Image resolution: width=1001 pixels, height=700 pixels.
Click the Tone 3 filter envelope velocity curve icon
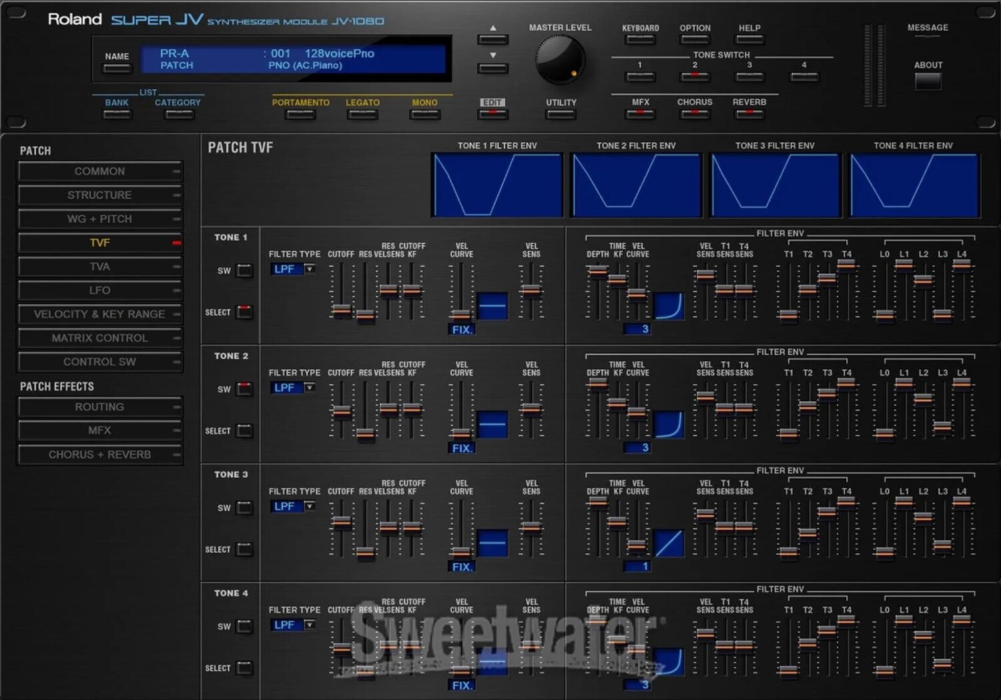tap(669, 543)
